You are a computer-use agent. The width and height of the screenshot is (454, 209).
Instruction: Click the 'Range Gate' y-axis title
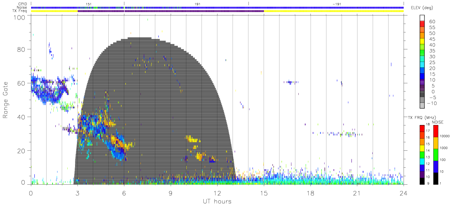coord(6,100)
